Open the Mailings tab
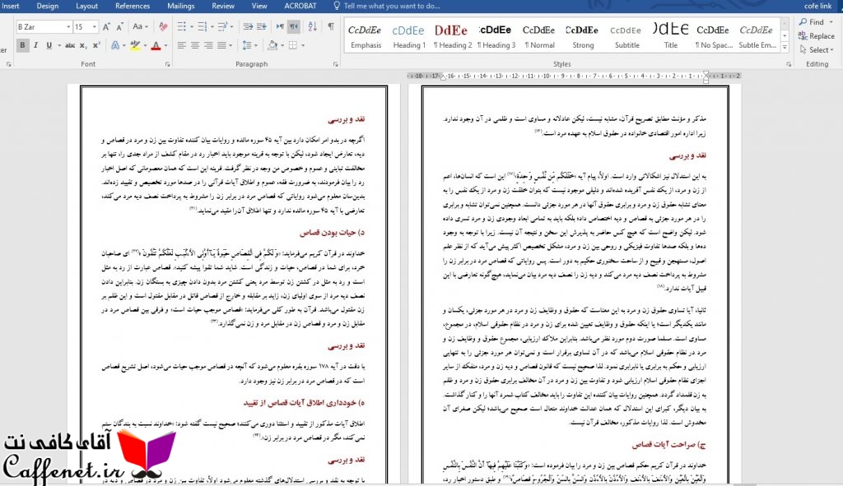Viewport: 843px width, 486px height. pos(180,6)
